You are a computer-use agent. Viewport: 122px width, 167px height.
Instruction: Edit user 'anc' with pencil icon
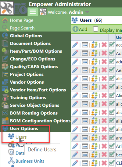[x=75, y=138]
